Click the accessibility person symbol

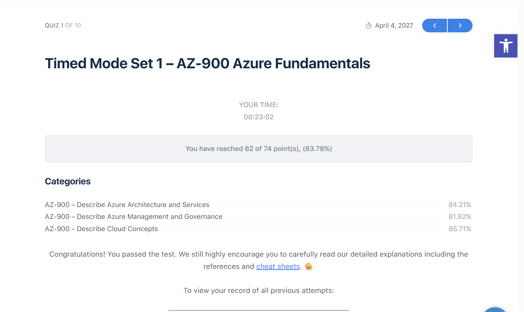coord(506,46)
